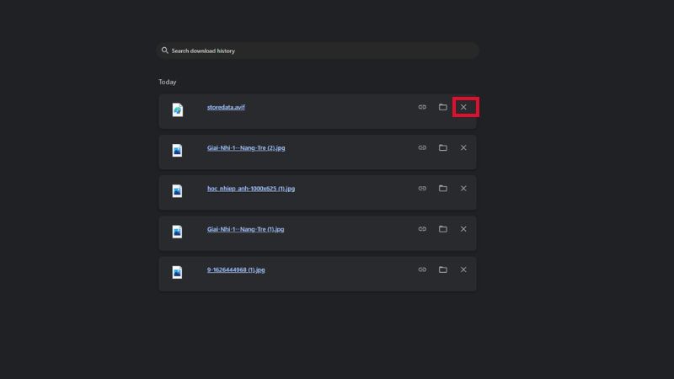Open the 9-1626444968 (1).jpg file link
The width and height of the screenshot is (674, 379).
[x=235, y=270]
